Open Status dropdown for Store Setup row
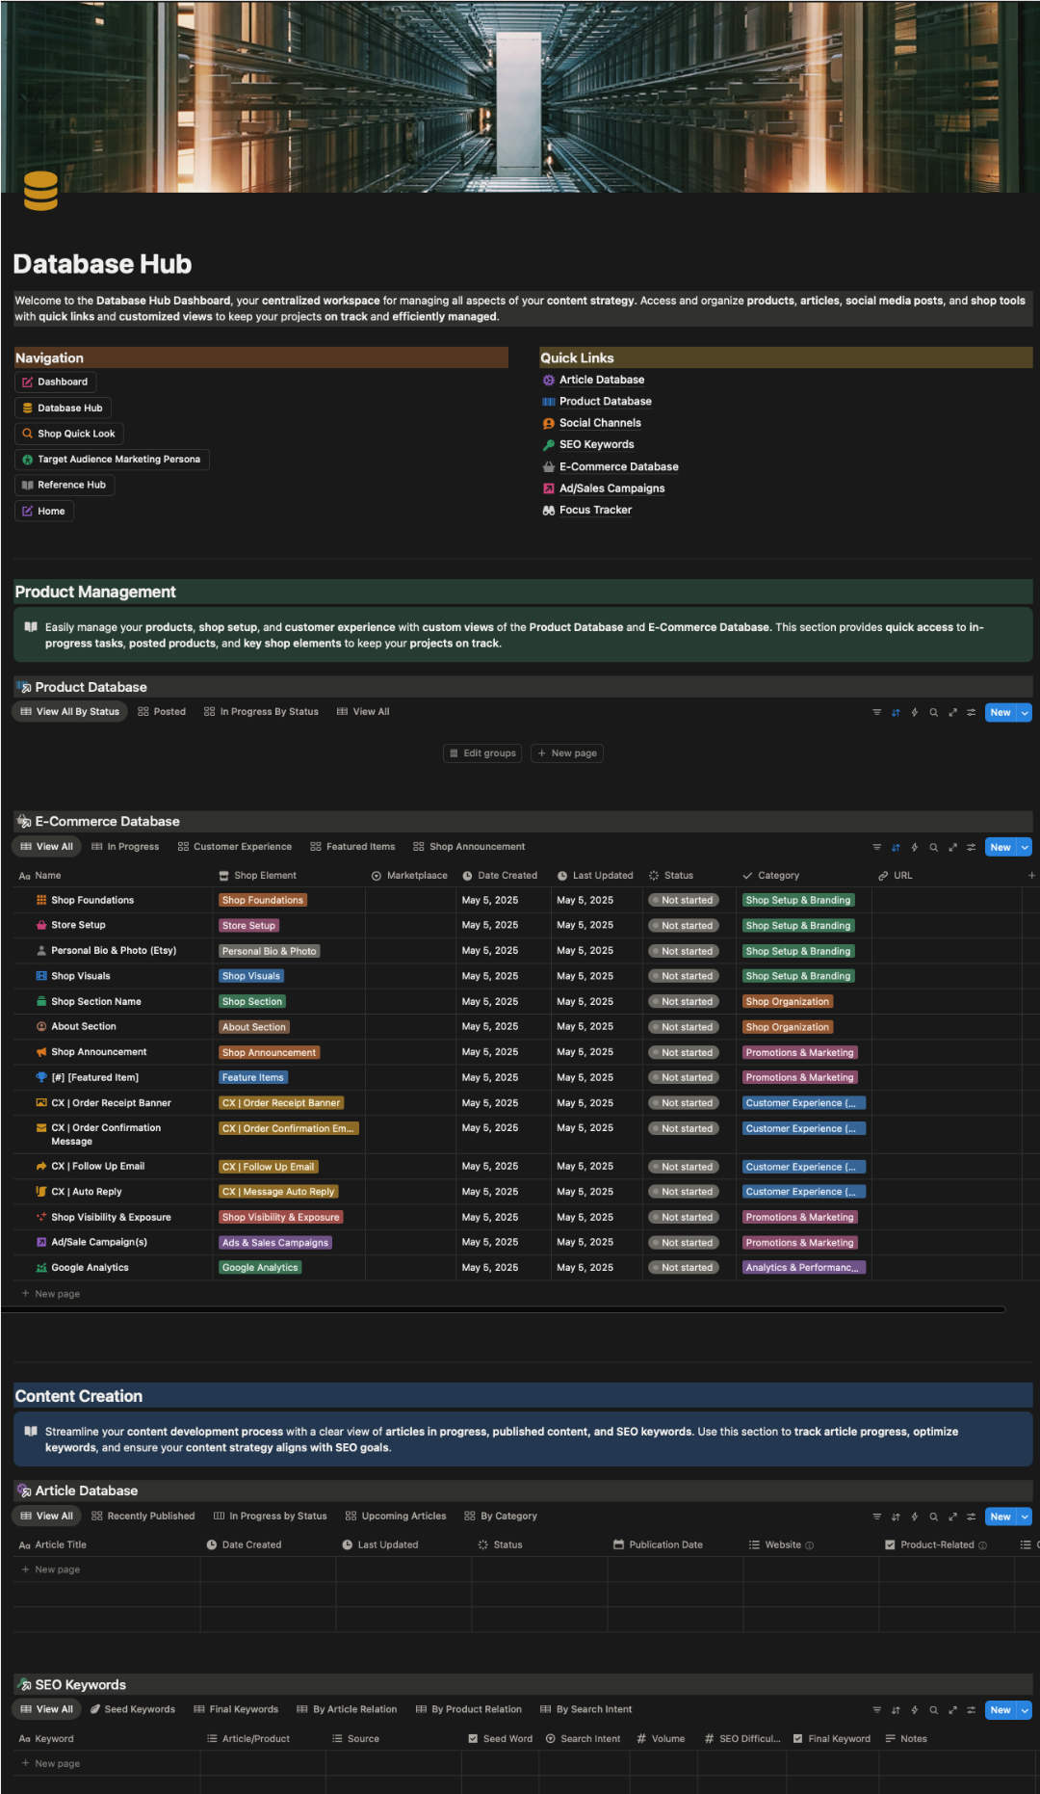Screen dimensions: 1040x1794 click(687, 926)
